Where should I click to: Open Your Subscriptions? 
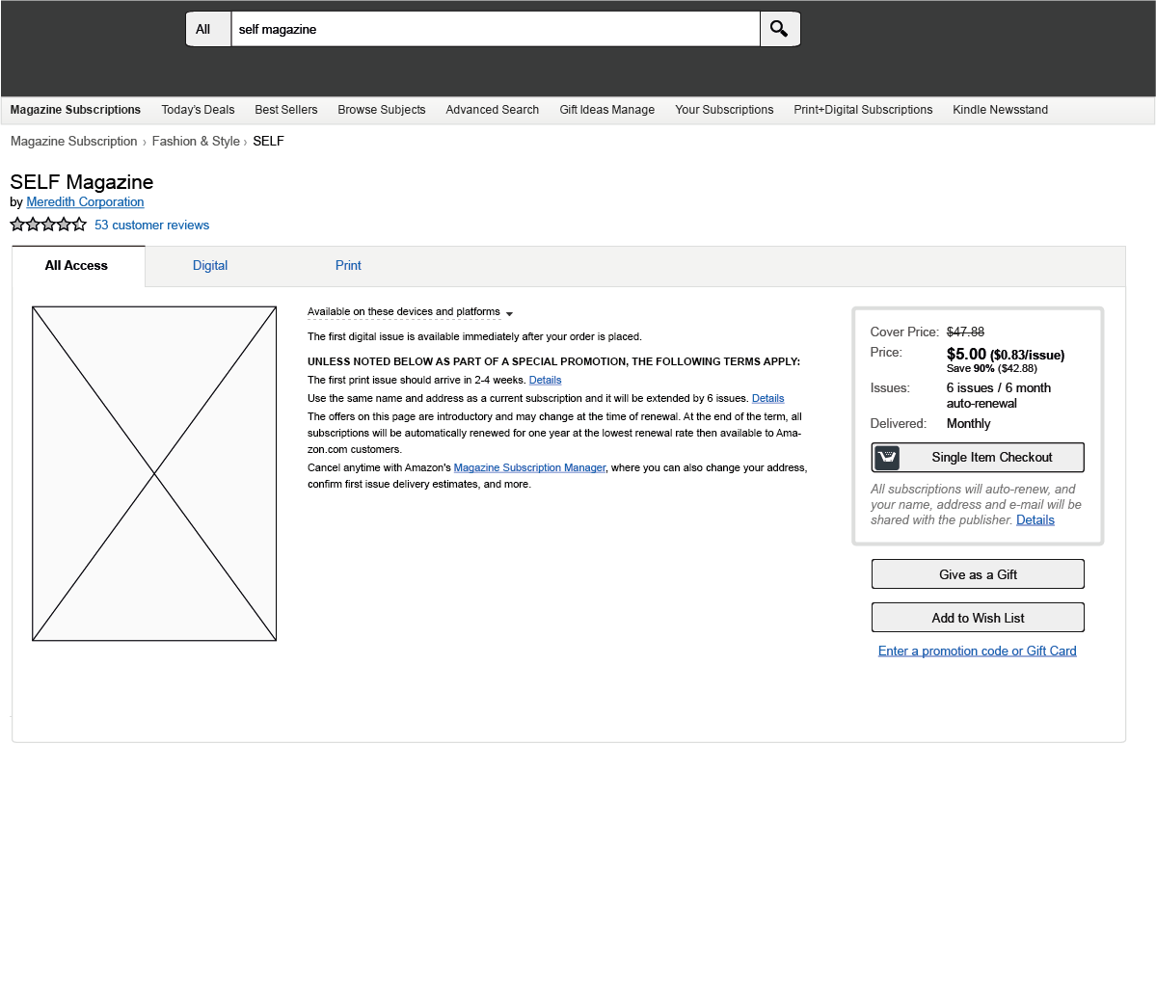(x=724, y=110)
